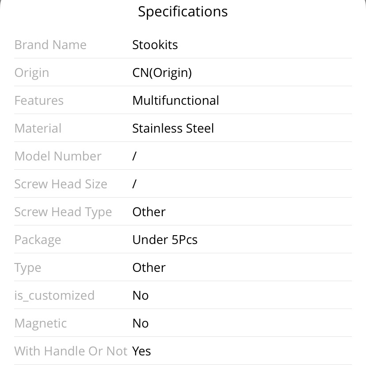
Task: Click the Screw Head Size label
Action: (61, 184)
